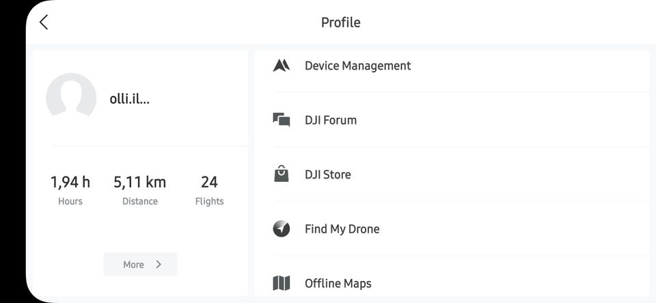Tap the Find My Drone compass icon

coord(281,229)
